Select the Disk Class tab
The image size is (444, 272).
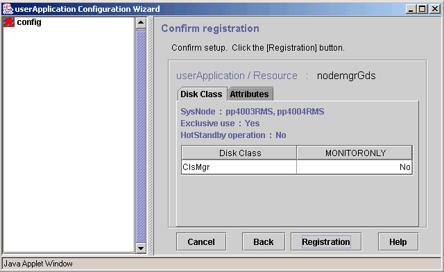click(x=202, y=94)
